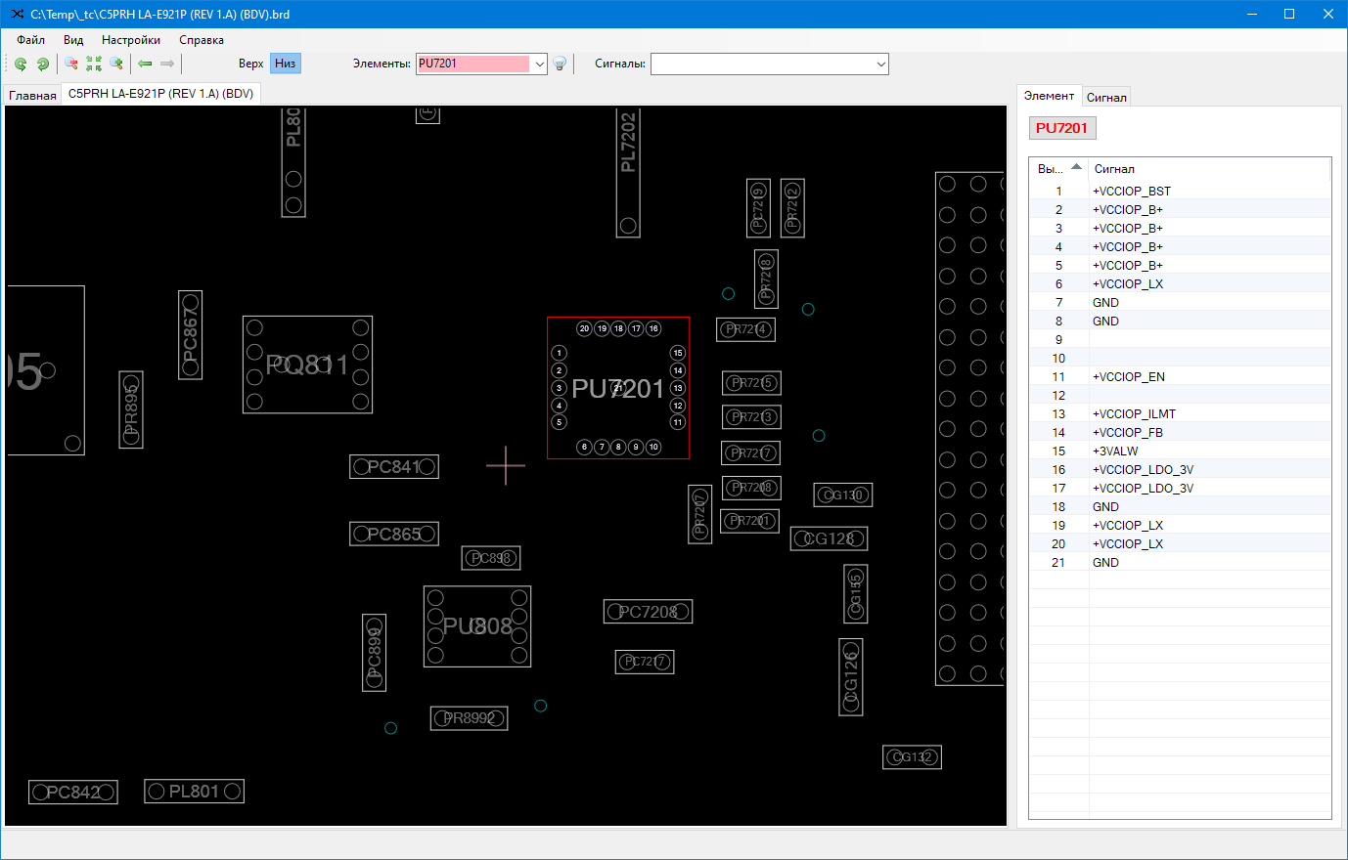This screenshot has height=860, width=1348.
Task: Click the fit-to-screen green arrows icon
Action: pyautogui.click(x=94, y=64)
